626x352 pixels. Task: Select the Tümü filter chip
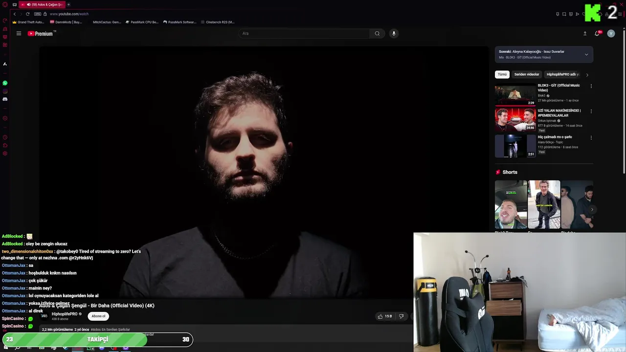[502, 74]
